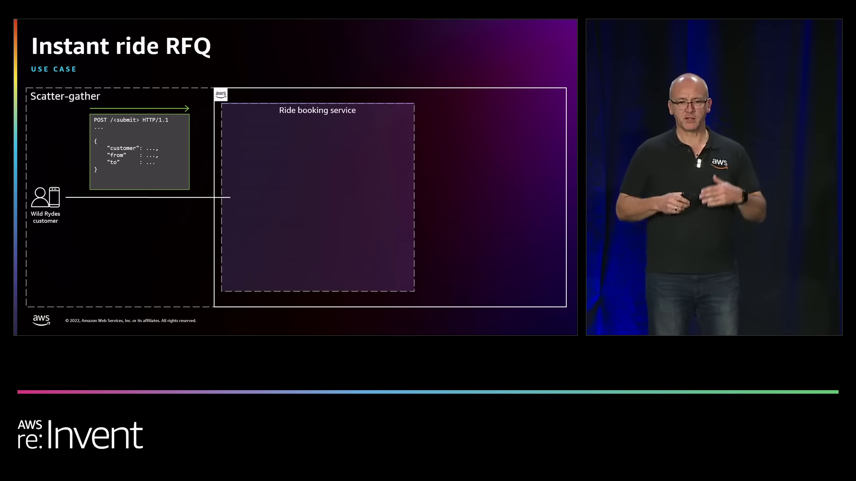Select the presenter video thumbnail on the right
Screen dimensions: 856x481
(x=714, y=176)
